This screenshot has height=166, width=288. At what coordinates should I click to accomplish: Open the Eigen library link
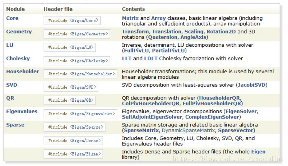pos(258,152)
